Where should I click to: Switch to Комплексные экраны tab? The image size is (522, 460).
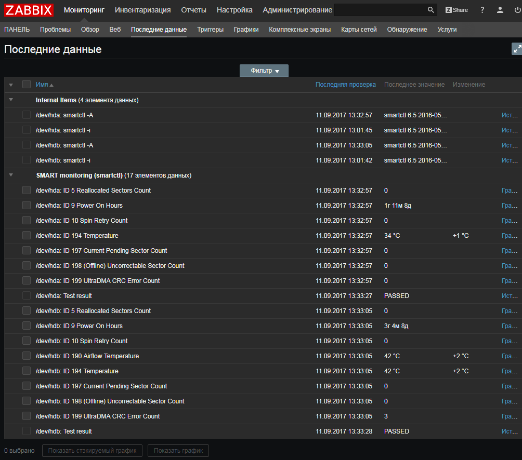click(299, 30)
